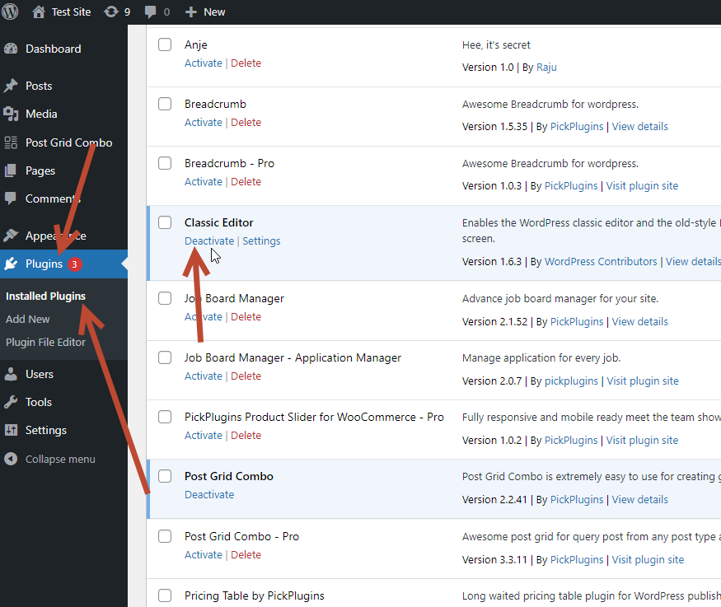Click the Post Grid Combo sidebar icon

[x=11, y=142]
